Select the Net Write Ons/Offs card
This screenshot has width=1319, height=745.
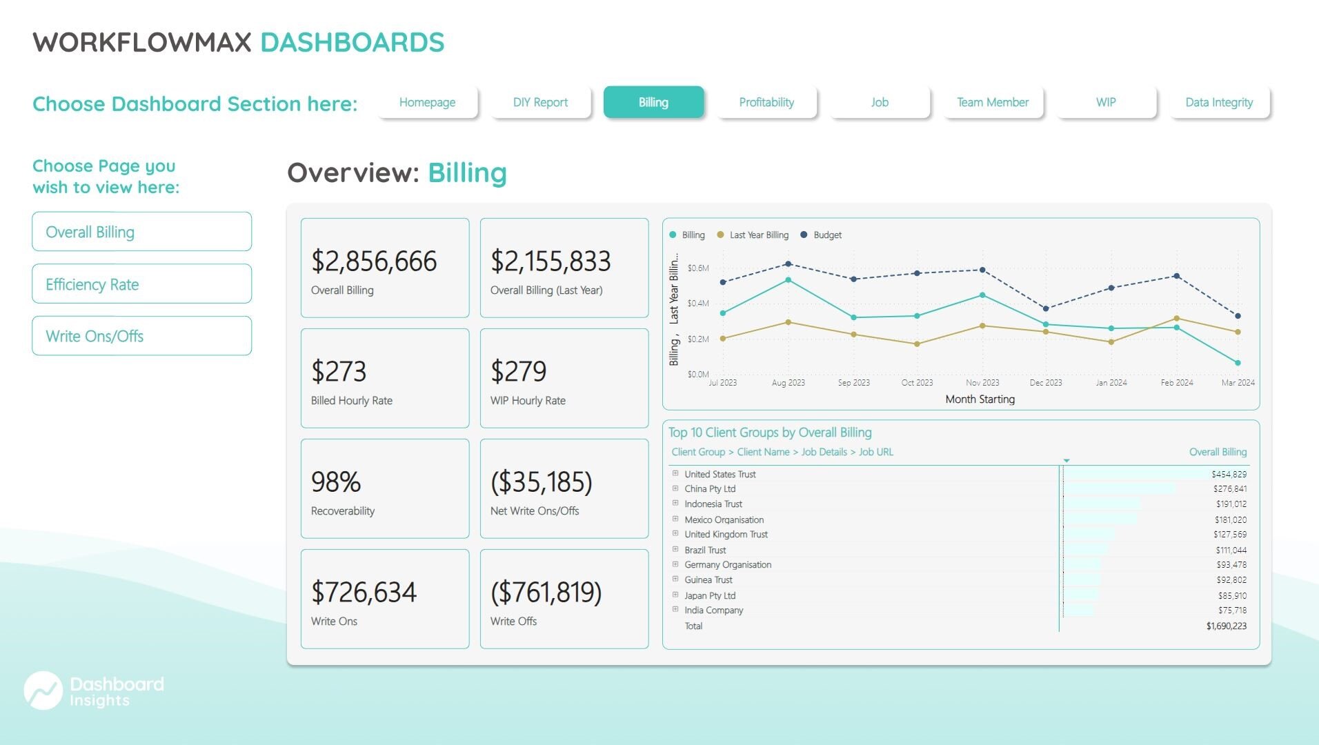(x=564, y=488)
